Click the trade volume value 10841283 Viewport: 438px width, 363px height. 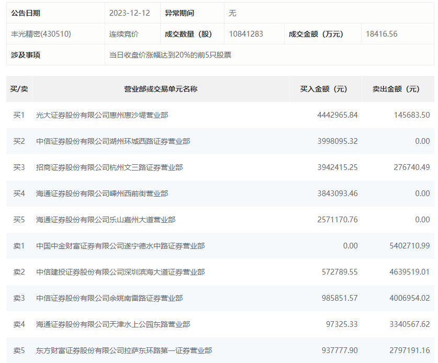point(246,34)
